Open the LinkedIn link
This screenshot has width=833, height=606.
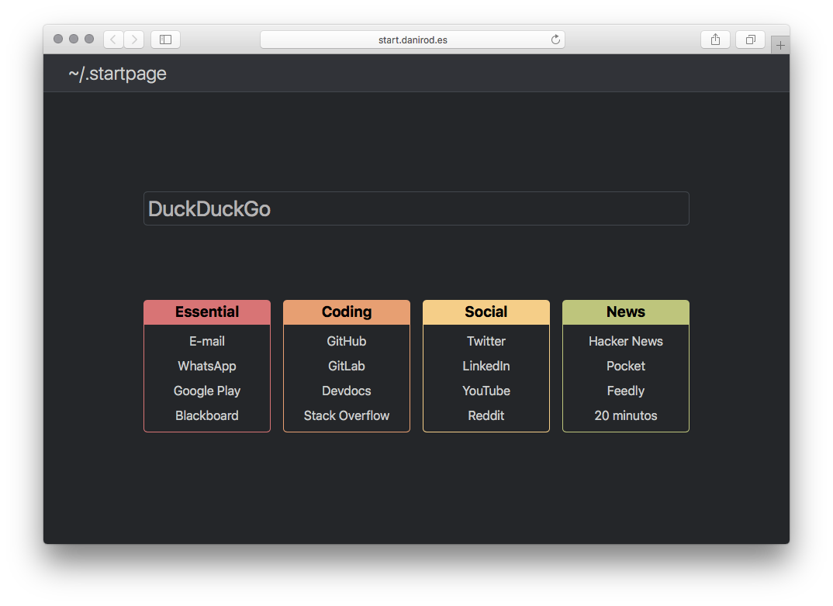pos(486,366)
